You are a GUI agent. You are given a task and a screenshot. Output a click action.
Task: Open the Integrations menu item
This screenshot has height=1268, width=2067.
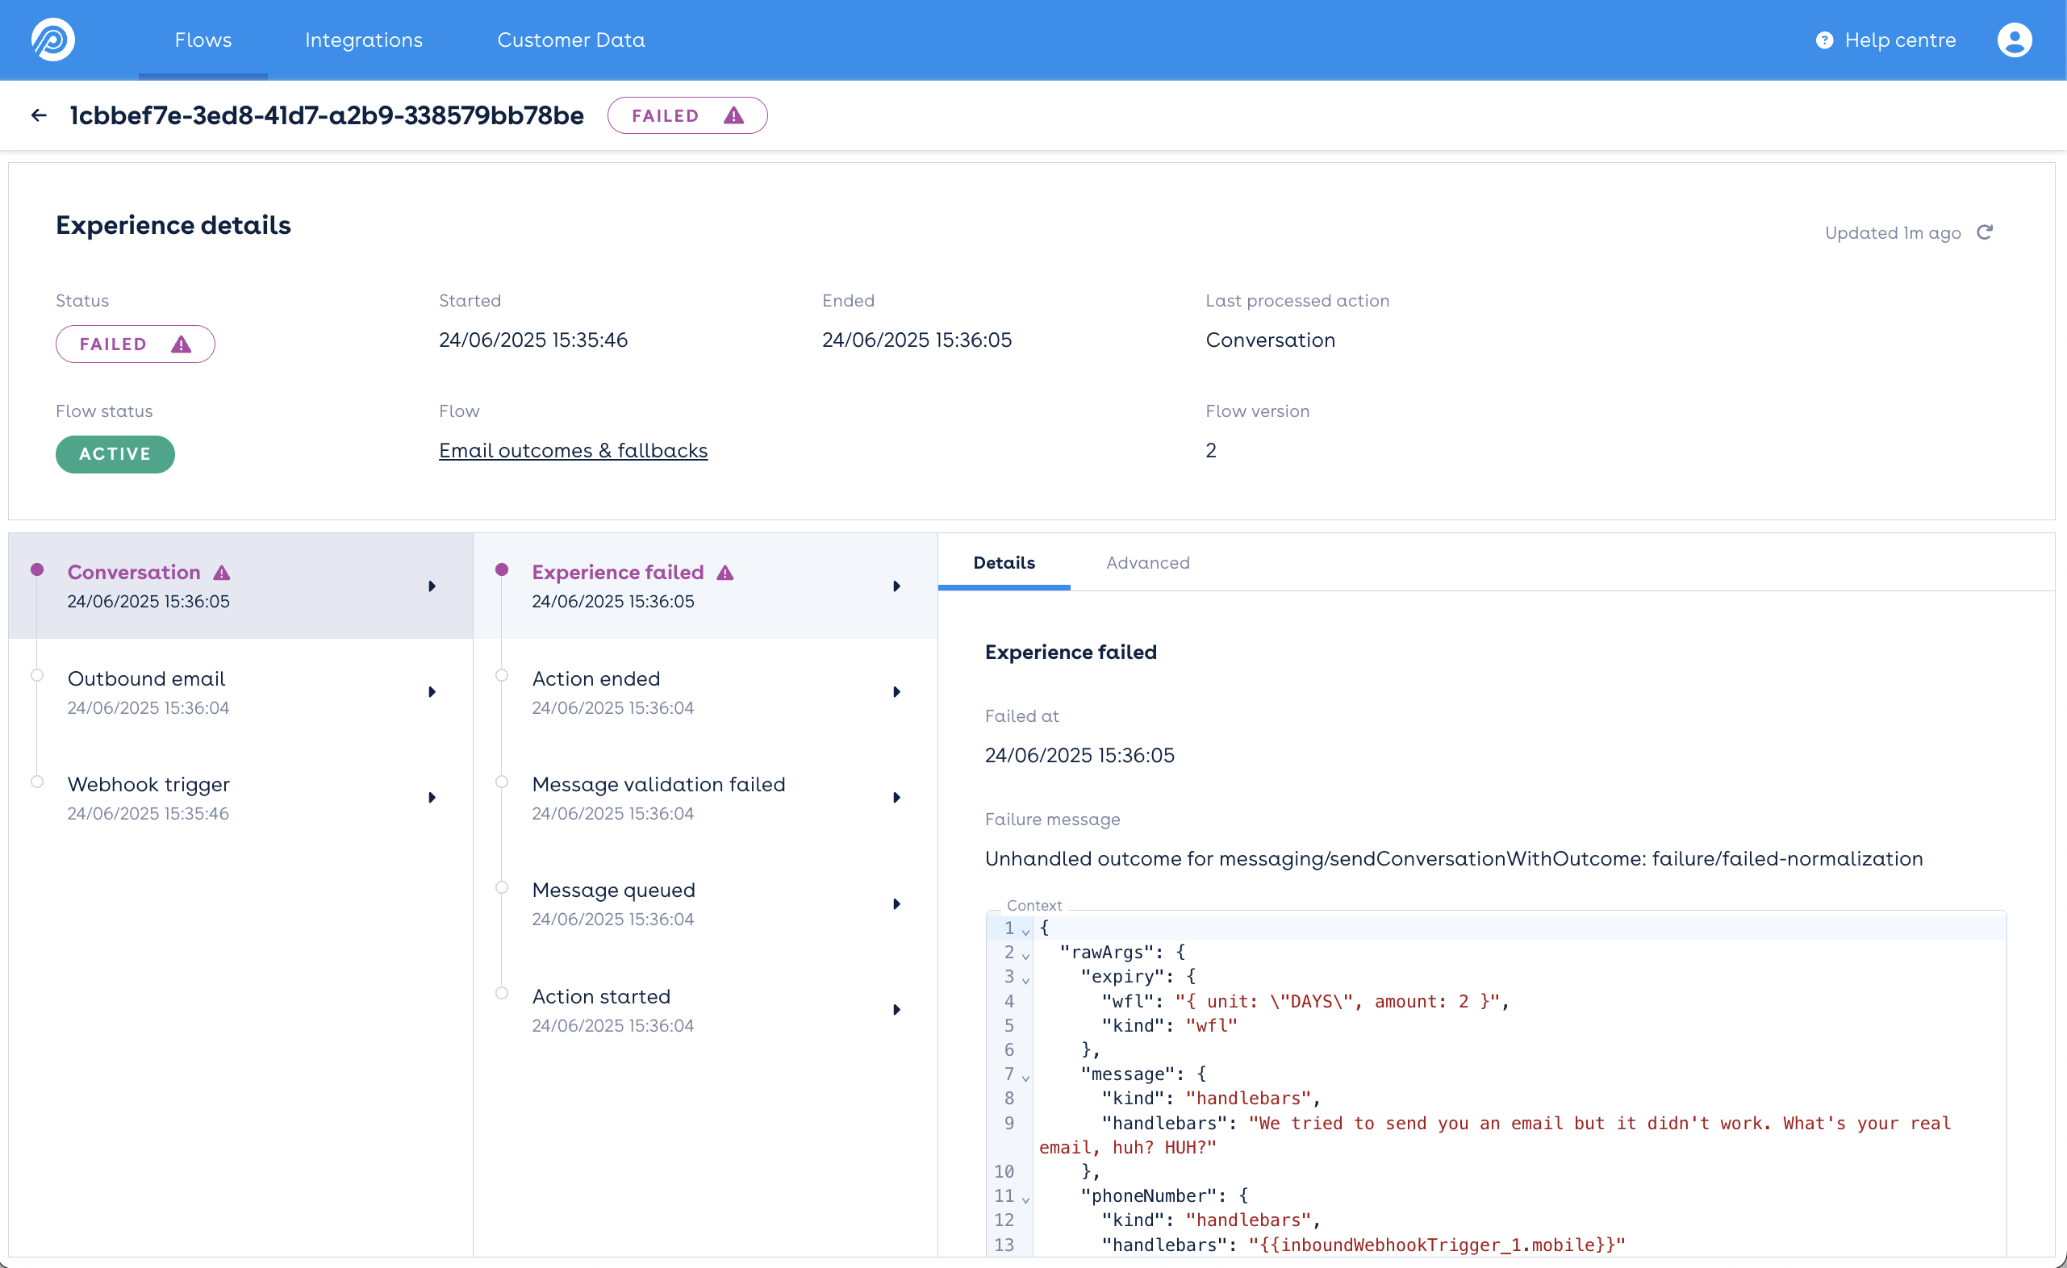(363, 40)
